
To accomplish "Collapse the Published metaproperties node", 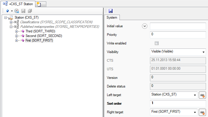I will tap(11, 27).
